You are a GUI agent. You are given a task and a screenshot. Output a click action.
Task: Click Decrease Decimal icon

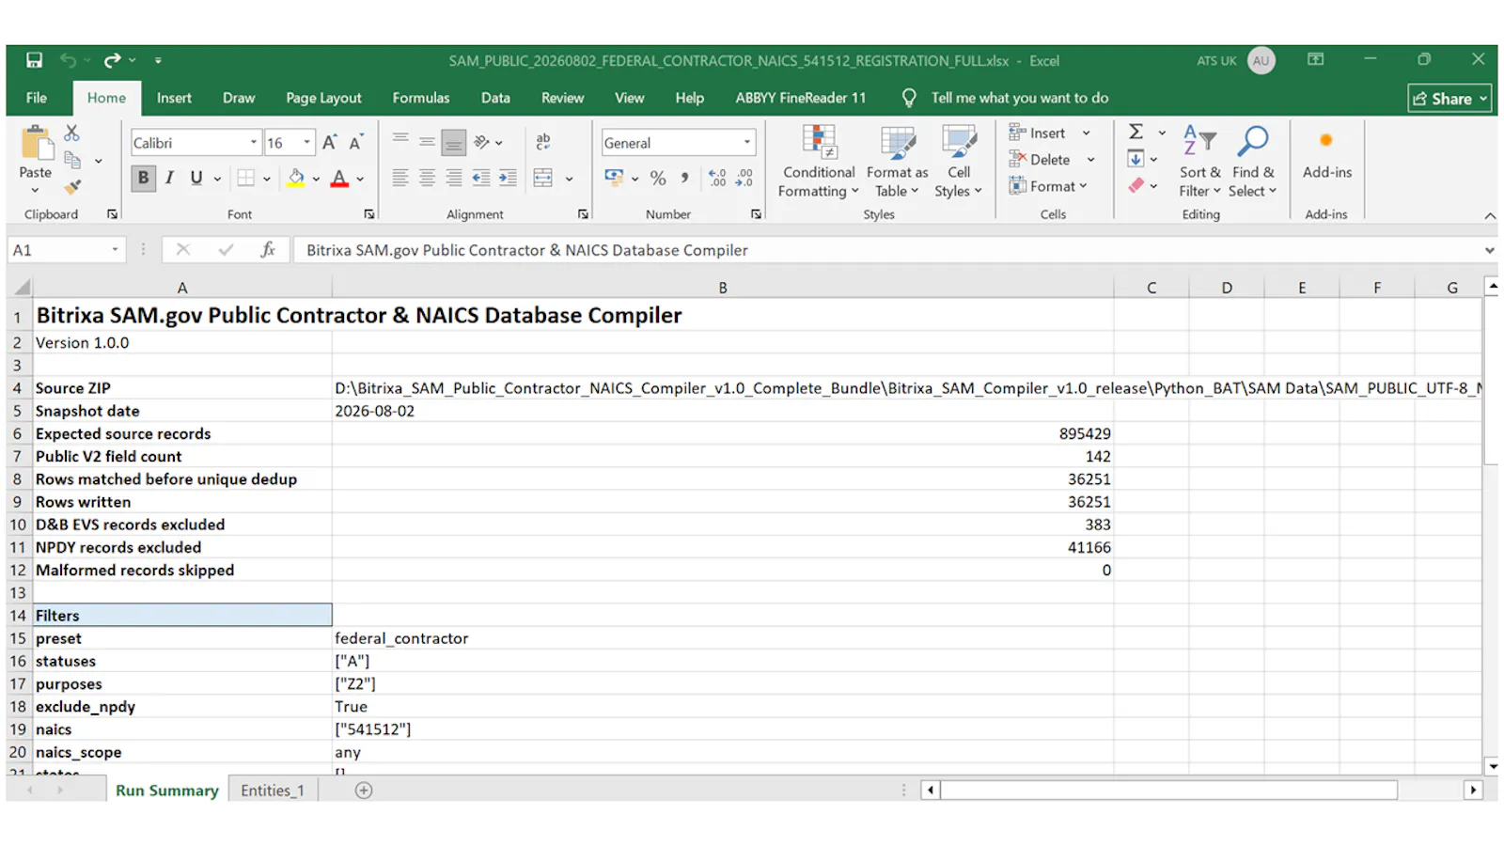(x=744, y=178)
